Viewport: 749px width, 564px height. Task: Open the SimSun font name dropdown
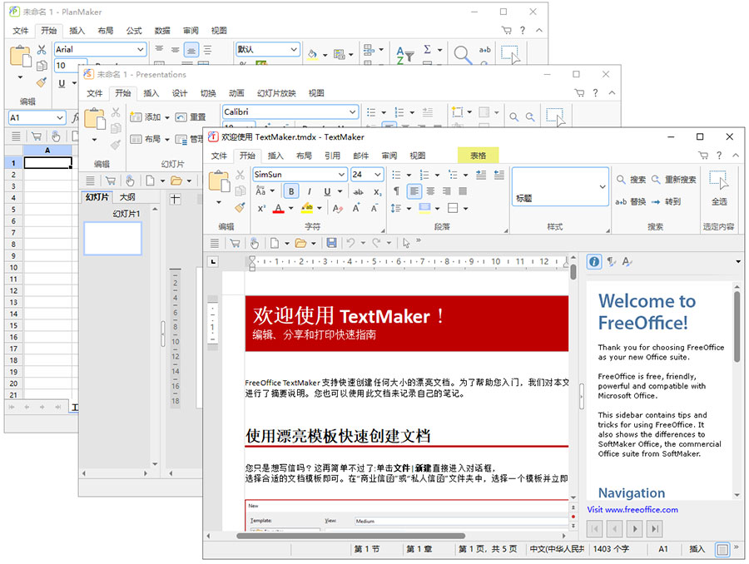click(341, 175)
